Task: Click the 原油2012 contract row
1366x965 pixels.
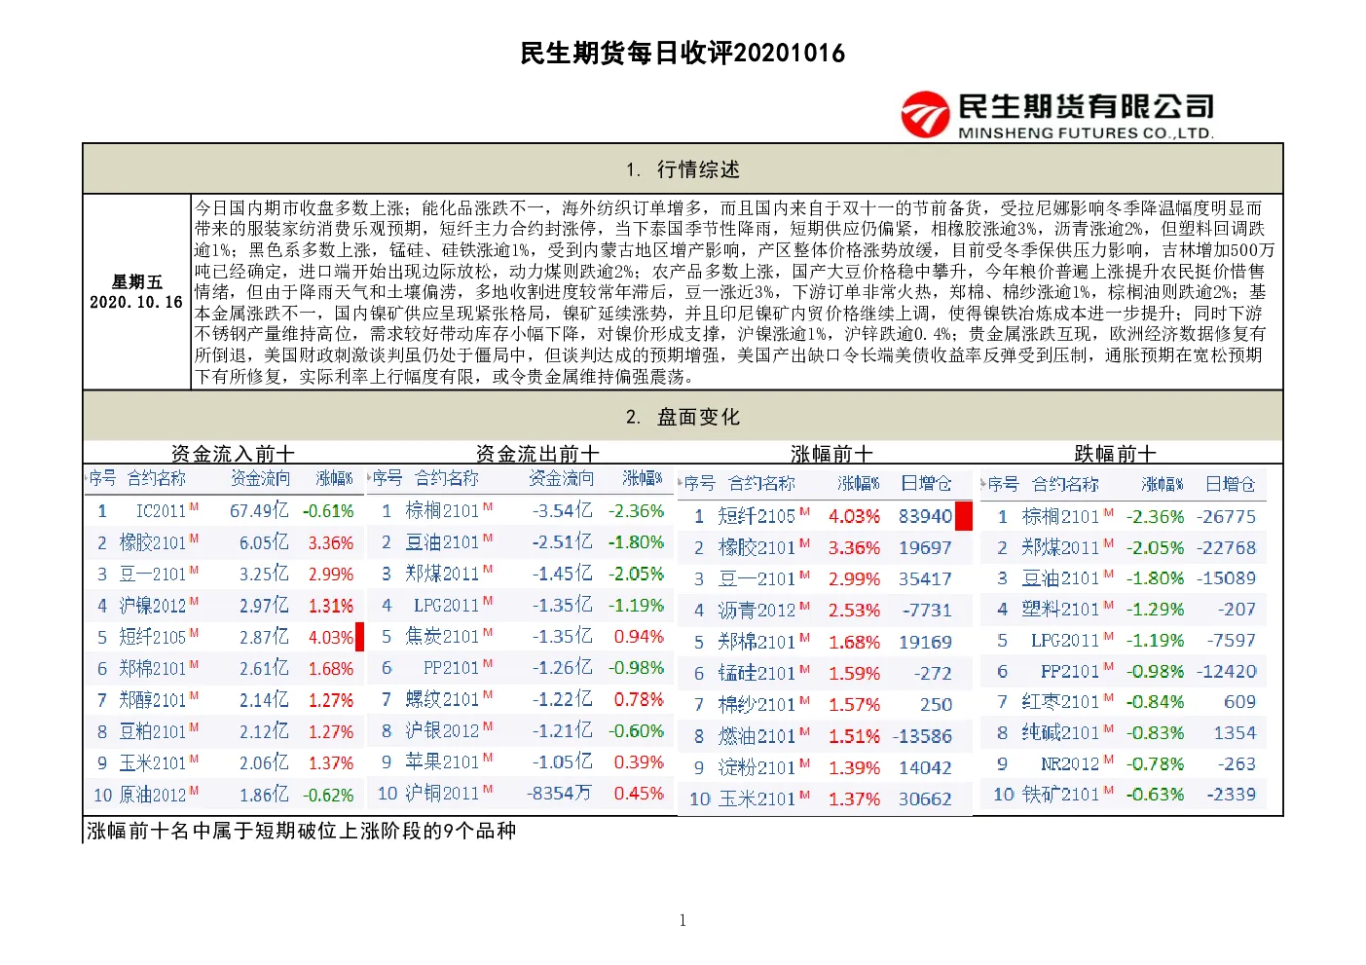Action: point(224,795)
